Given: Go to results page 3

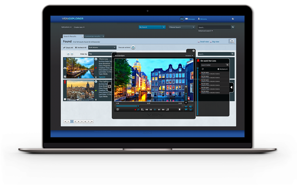Looking at the screenshot, I should (x=75, y=122).
